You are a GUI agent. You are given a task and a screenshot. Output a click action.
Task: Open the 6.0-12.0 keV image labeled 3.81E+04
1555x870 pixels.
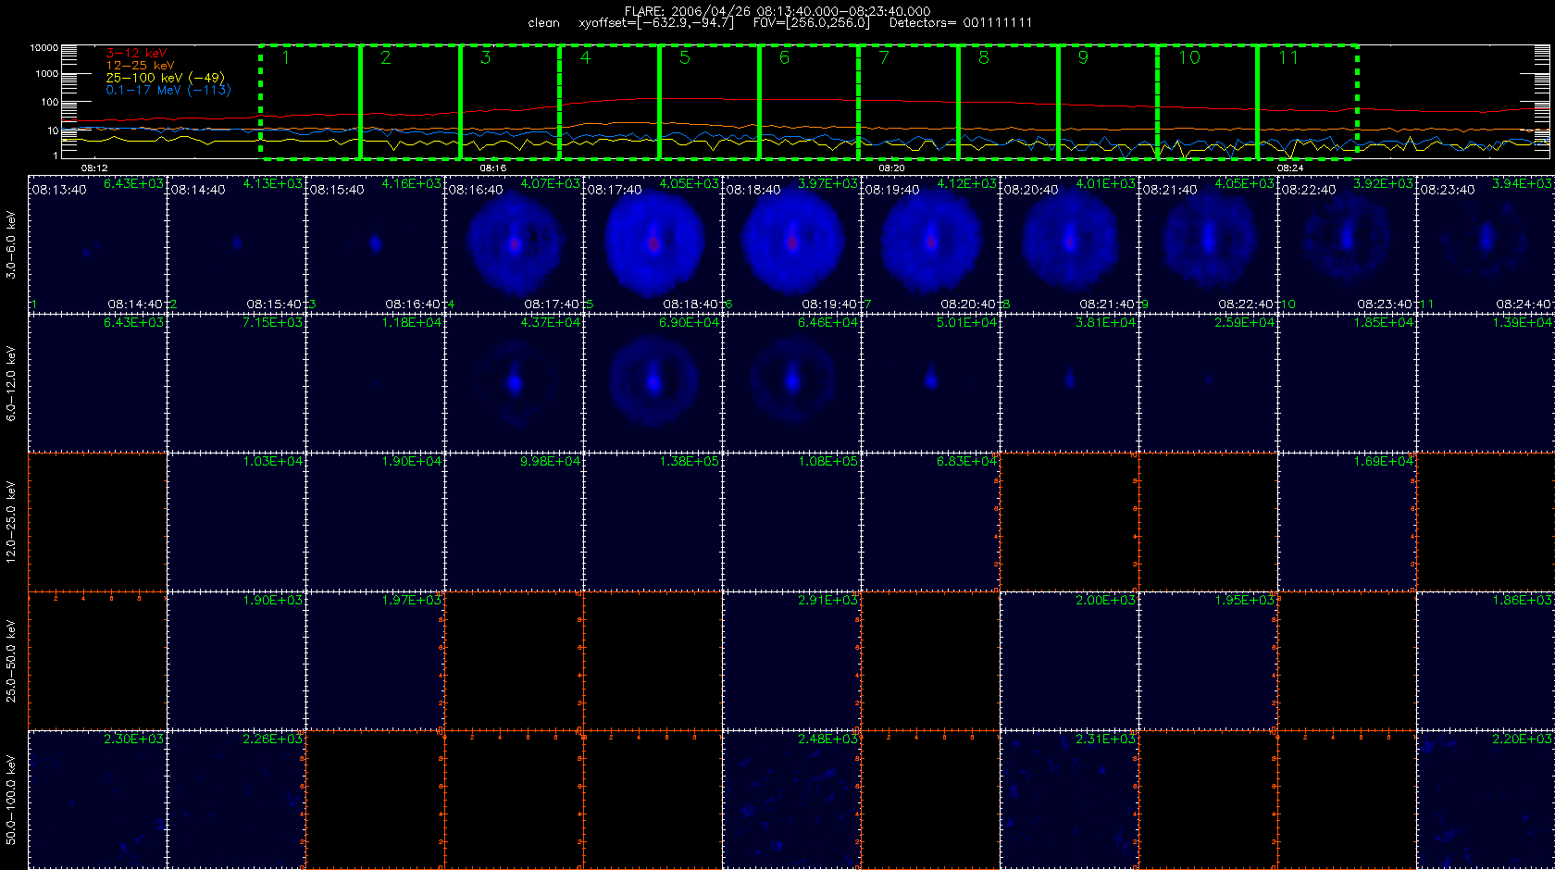[x=1069, y=383]
